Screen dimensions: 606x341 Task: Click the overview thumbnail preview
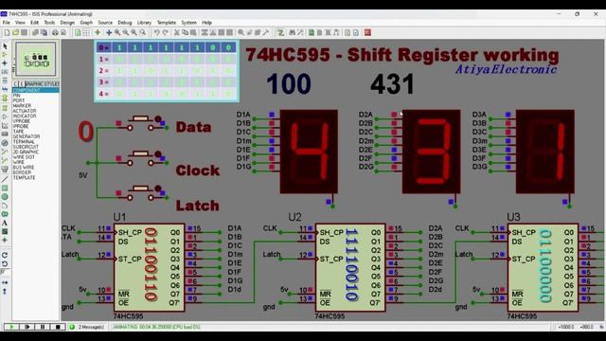[36, 59]
